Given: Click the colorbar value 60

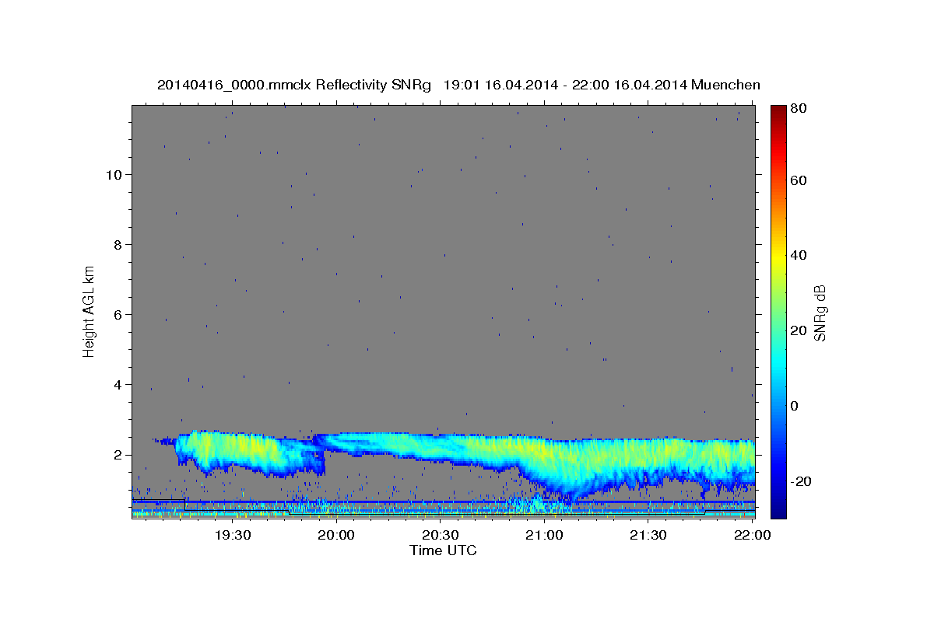Looking at the screenshot, I should click(799, 180).
